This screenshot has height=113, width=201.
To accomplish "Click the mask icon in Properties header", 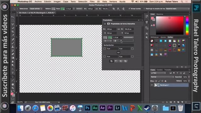I will pos(108,24).
